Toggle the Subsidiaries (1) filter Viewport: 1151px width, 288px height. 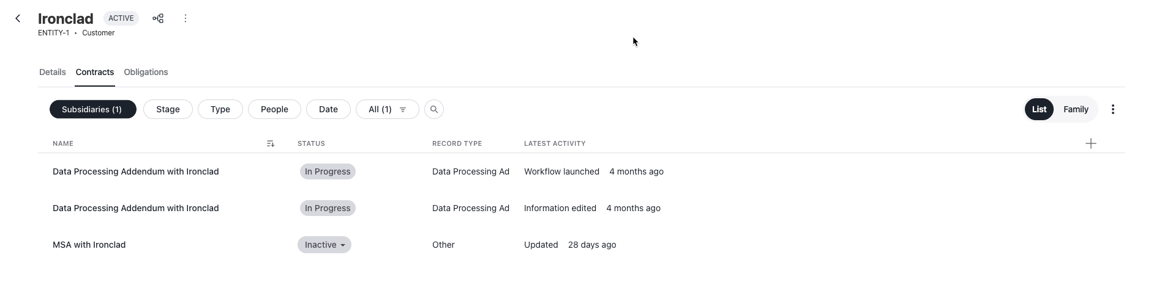click(x=92, y=109)
